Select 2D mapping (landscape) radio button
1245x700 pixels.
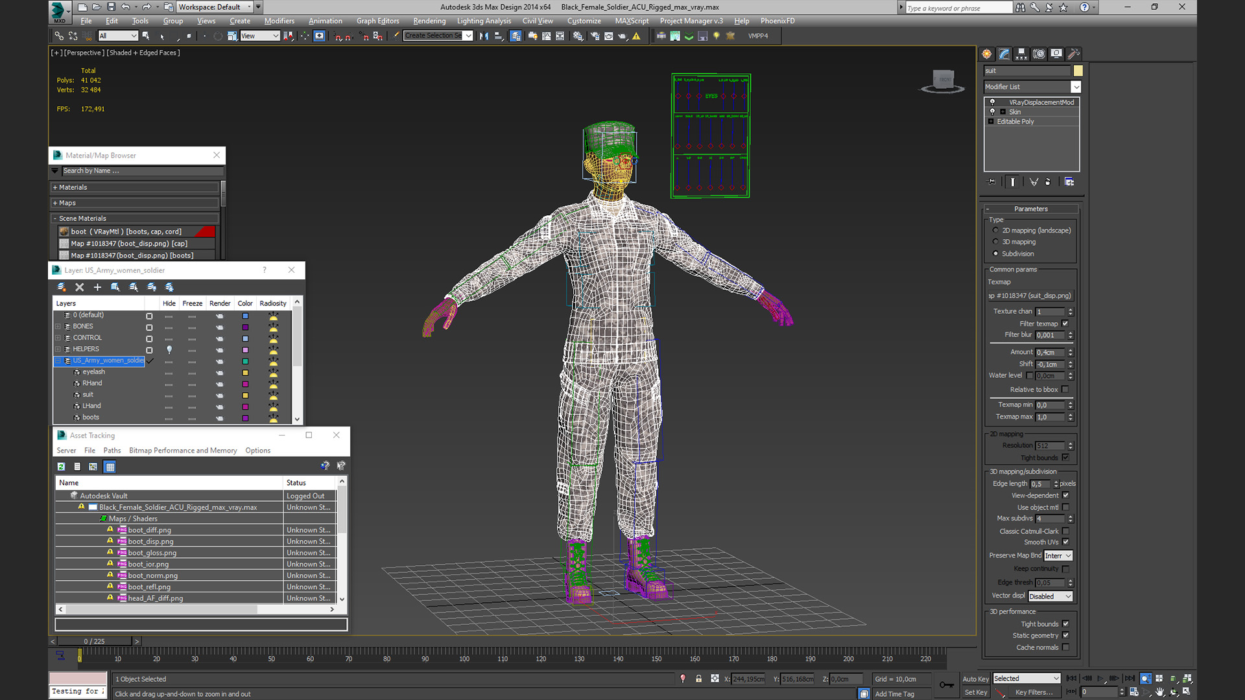995,230
